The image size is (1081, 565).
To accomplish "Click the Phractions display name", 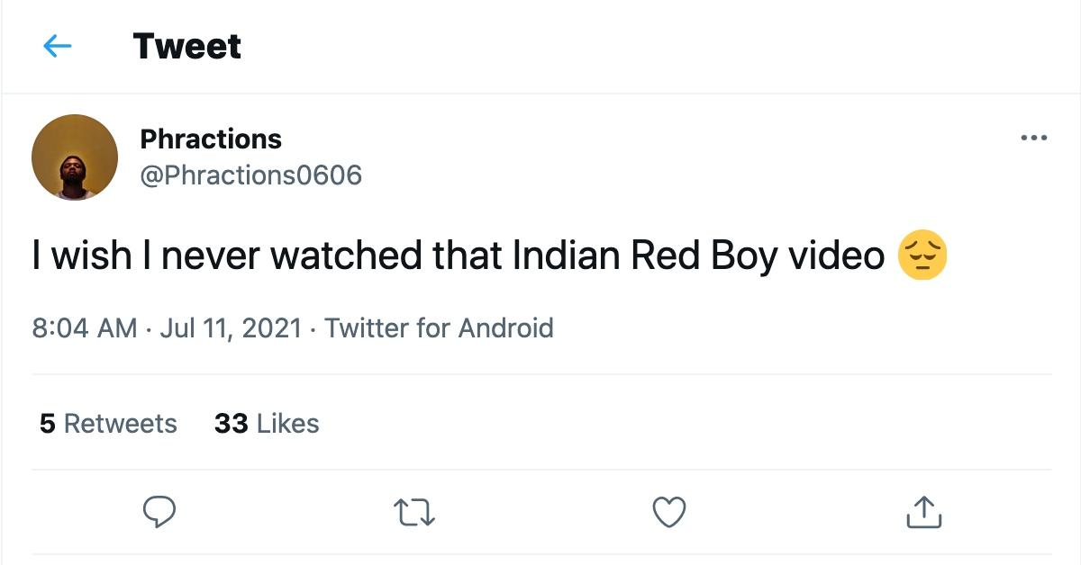I will tap(211, 139).
